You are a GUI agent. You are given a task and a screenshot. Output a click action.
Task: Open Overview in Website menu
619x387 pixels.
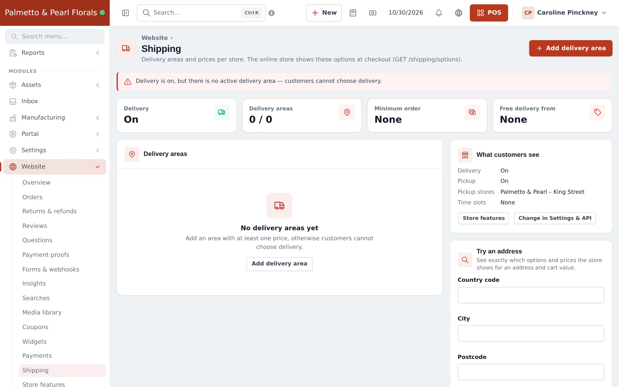point(36,183)
